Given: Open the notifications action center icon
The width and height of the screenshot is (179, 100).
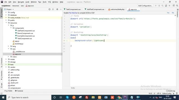Looking at the screenshot, I should point(175,97).
